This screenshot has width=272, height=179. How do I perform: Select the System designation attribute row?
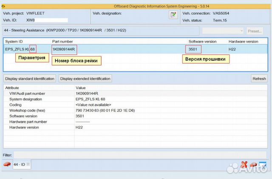[x=135, y=99]
